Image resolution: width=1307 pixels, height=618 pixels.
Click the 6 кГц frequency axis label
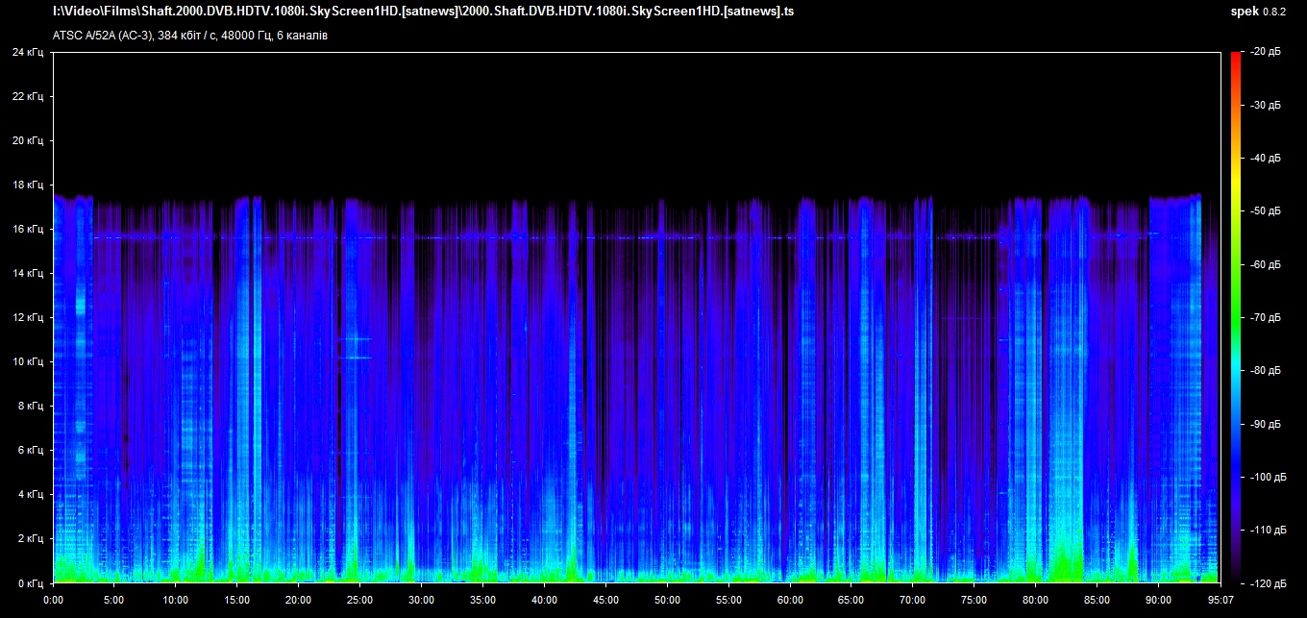(x=29, y=450)
